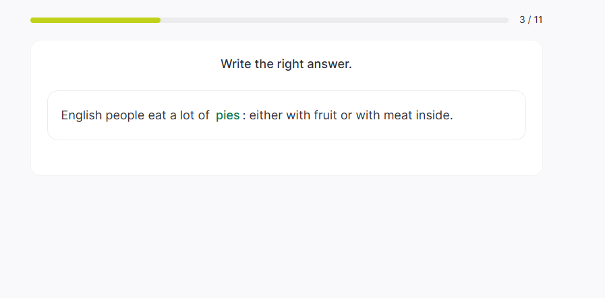The height and width of the screenshot is (298, 605).
Task: Click the word 'inside.' at sentence end
Action: 434,115
